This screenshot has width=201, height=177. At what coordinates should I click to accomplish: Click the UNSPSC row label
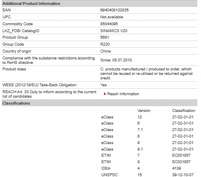(109, 175)
